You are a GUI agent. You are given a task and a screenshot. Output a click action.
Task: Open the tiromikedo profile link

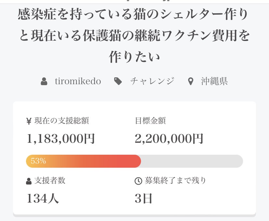[78, 81]
